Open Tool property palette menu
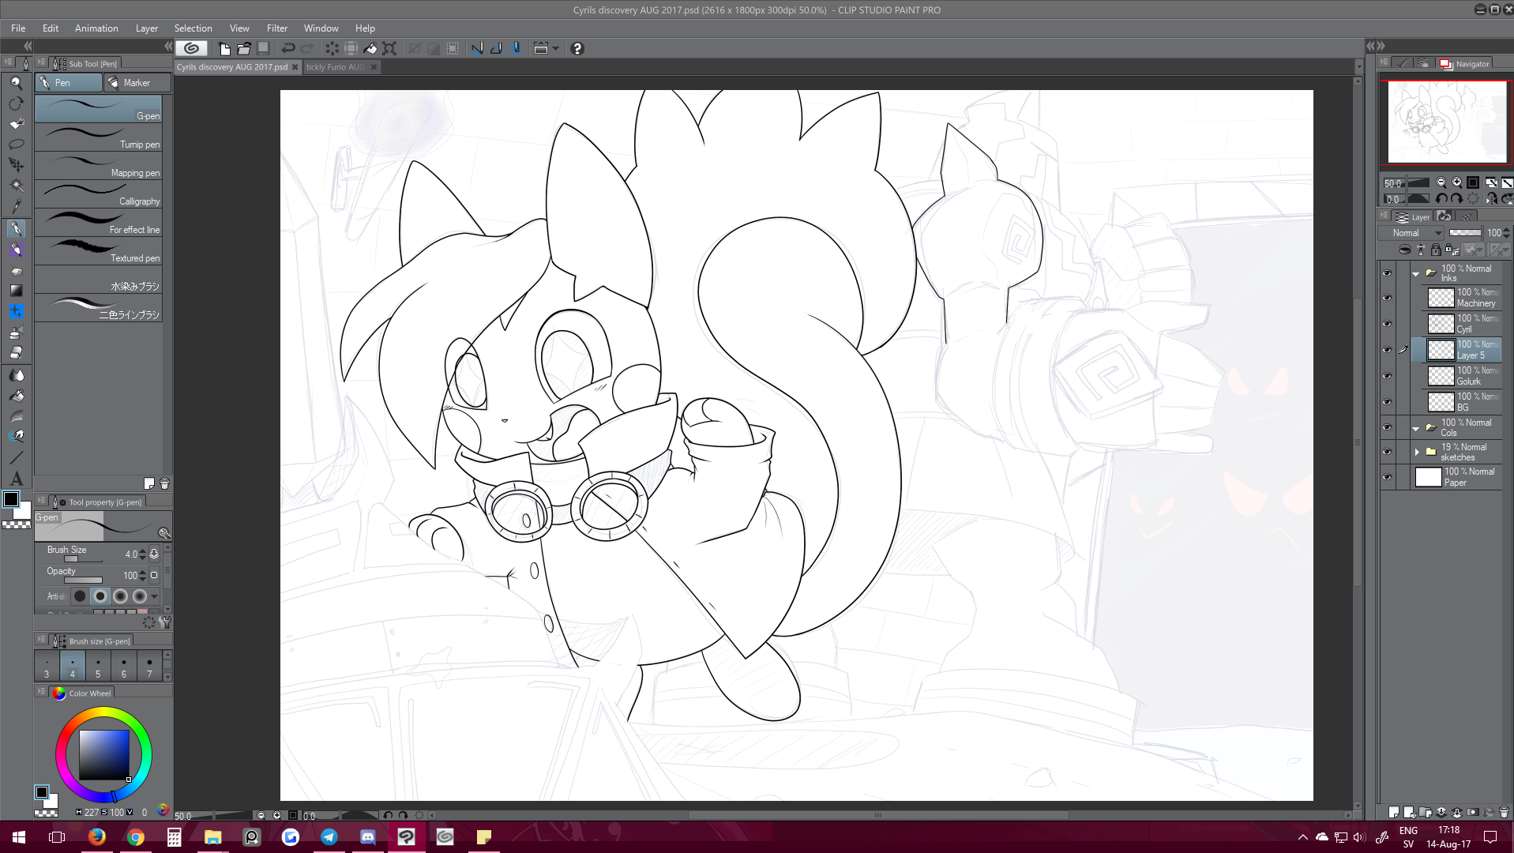Viewport: 1514px width, 853px height. pos(41,501)
